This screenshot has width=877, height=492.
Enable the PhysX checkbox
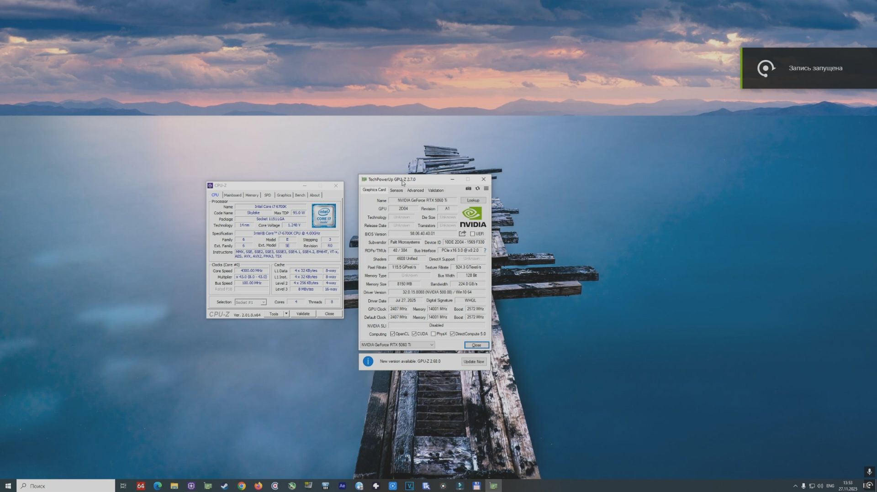433,334
